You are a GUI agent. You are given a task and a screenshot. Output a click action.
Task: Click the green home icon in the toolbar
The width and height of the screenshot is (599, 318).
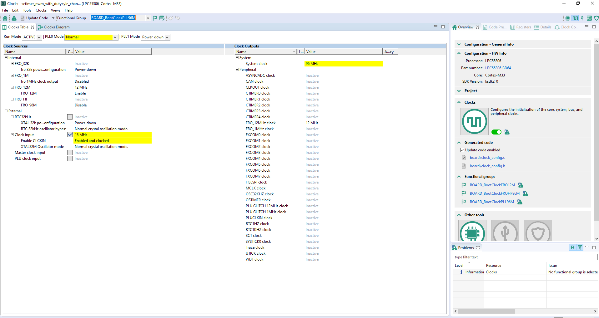tap(5, 18)
